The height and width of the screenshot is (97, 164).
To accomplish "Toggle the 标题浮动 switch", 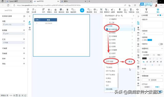I will click(x=161, y=44).
